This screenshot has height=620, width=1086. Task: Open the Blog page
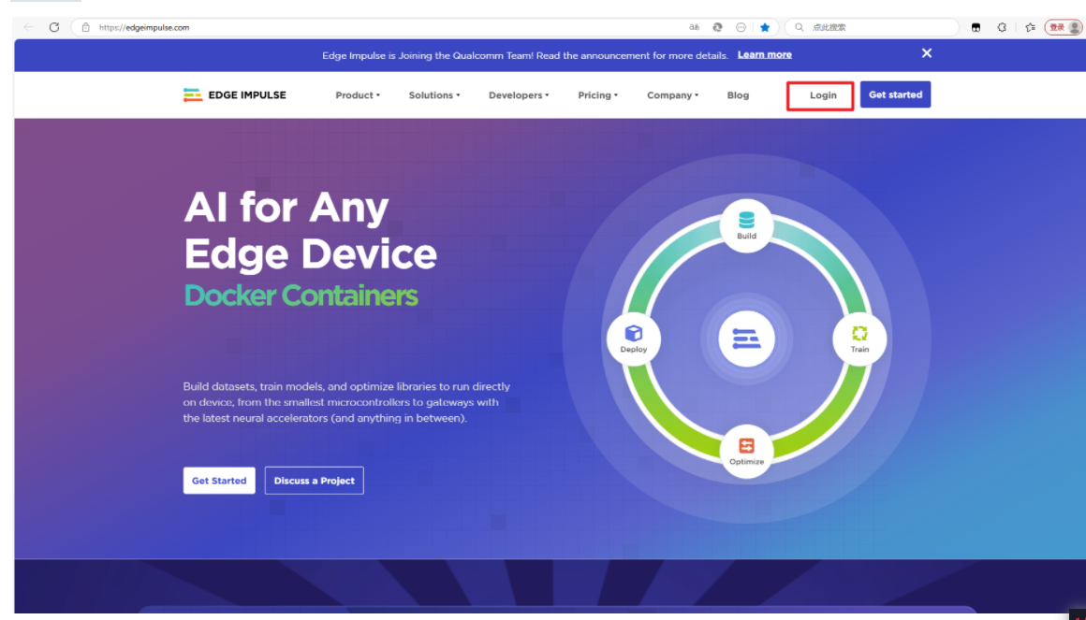click(738, 95)
